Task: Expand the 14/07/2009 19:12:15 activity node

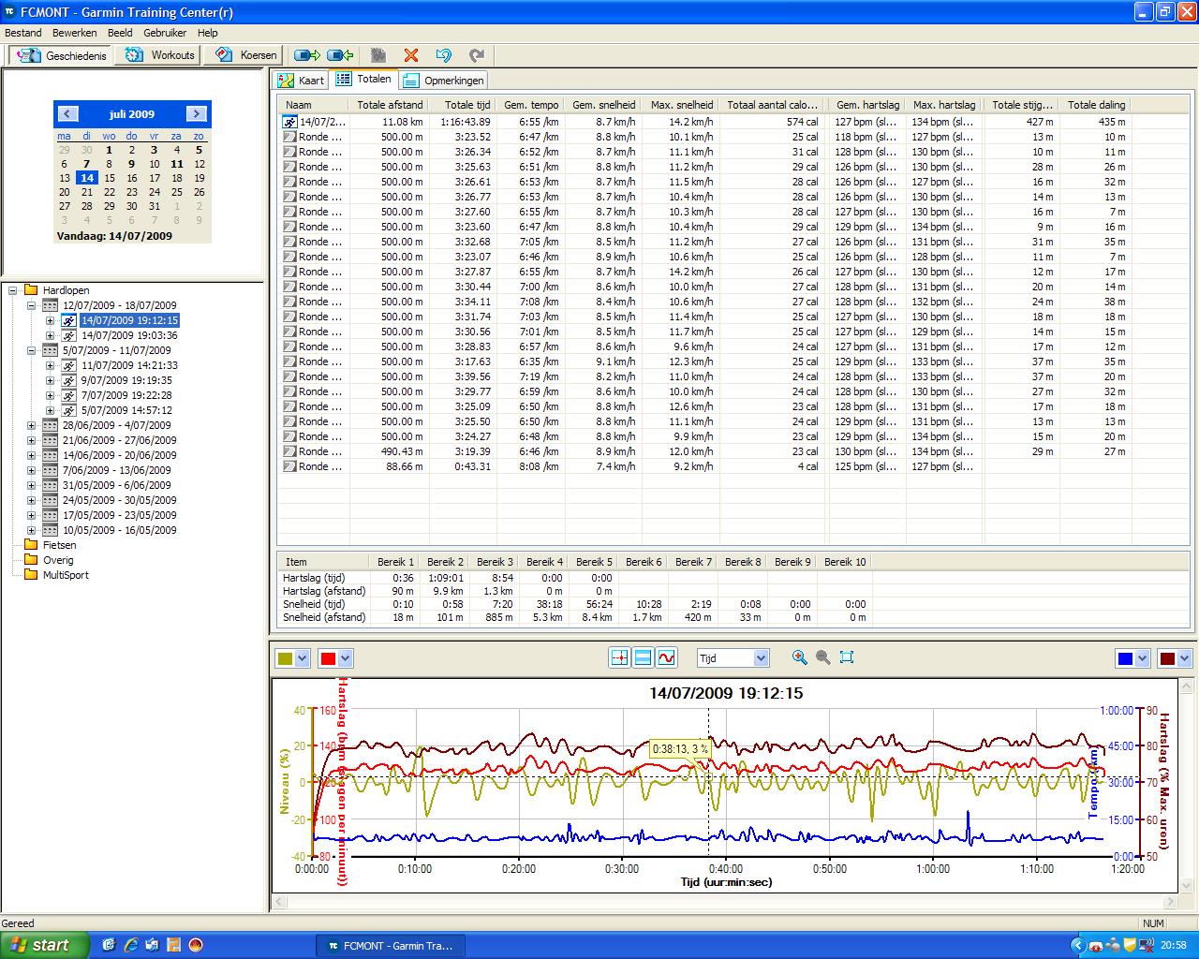Action: [50, 320]
